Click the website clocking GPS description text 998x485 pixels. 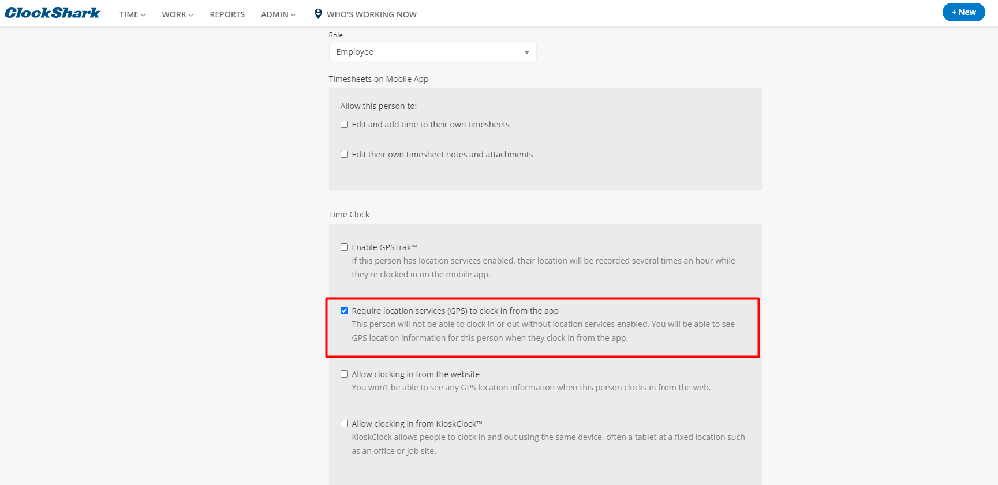[x=531, y=388]
